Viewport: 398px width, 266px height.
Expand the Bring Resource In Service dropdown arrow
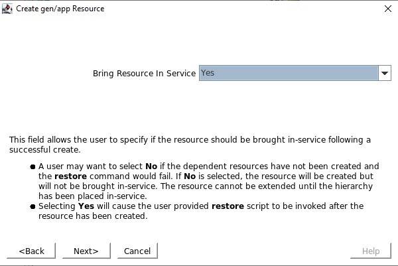(385, 73)
